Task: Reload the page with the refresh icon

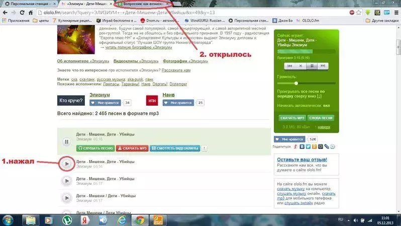Action: 22,13
